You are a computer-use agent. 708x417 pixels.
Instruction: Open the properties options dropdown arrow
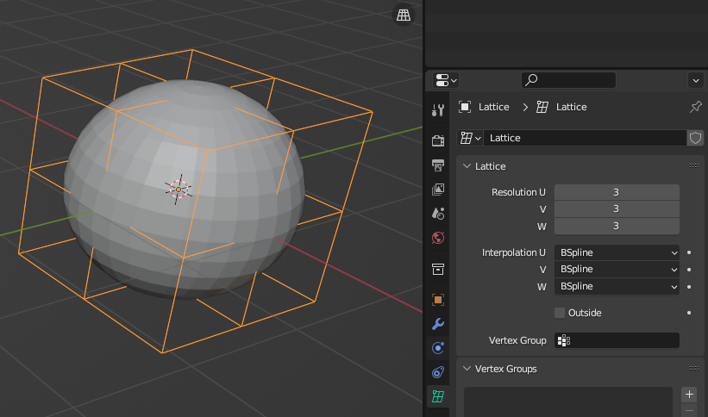tap(696, 80)
